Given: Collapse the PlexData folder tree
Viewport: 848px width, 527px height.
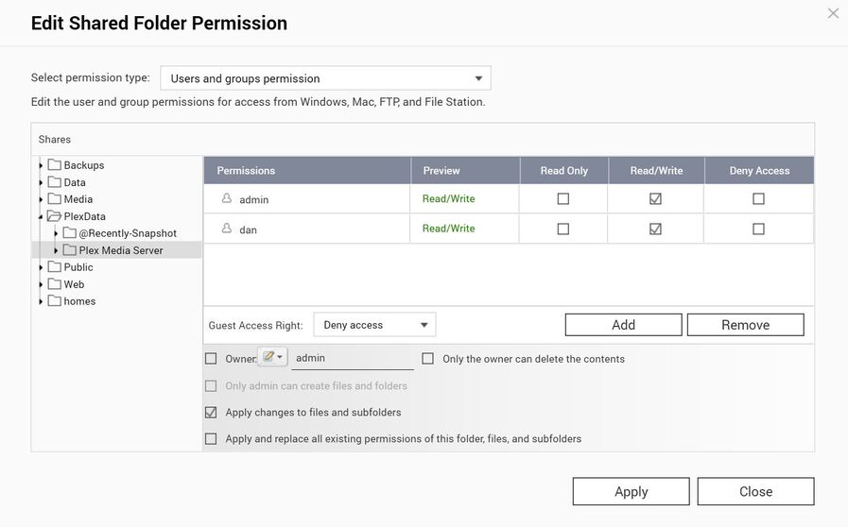Looking at the screenshot, I should (x=41, y=216).
